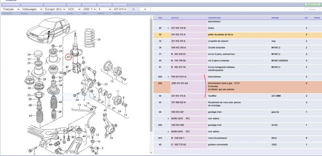The width and height of the screenshot is (322, 156).
Task: Select 'rivet d'ecartement' description
Action: tap(217, 138)
